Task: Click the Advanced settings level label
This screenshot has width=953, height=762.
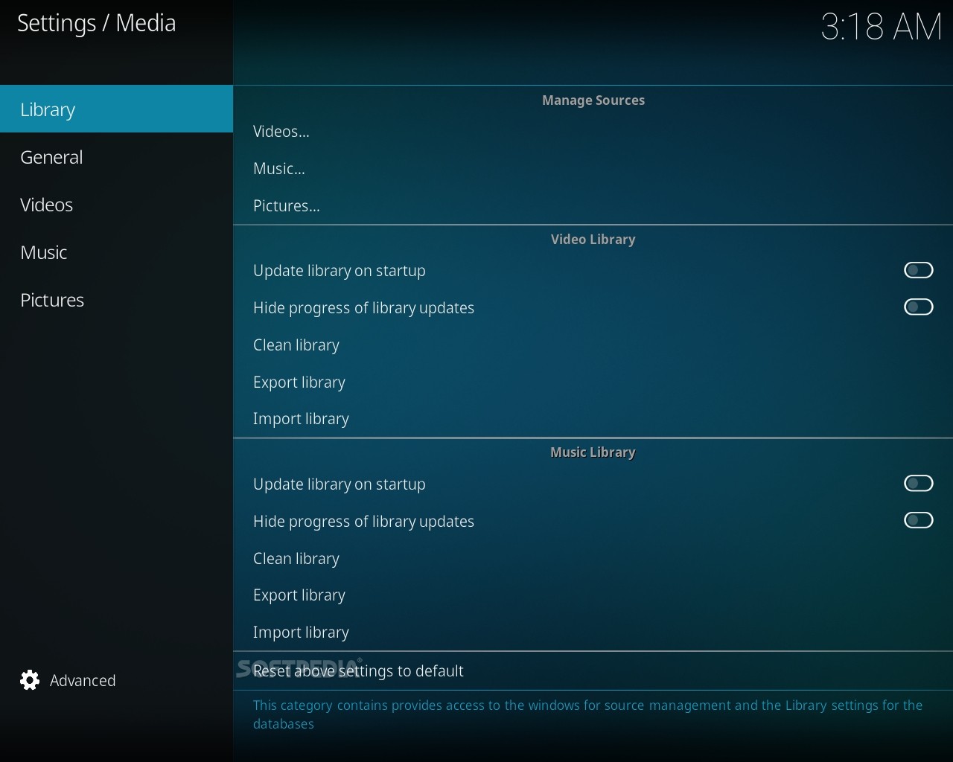Action: coord(83,681)
